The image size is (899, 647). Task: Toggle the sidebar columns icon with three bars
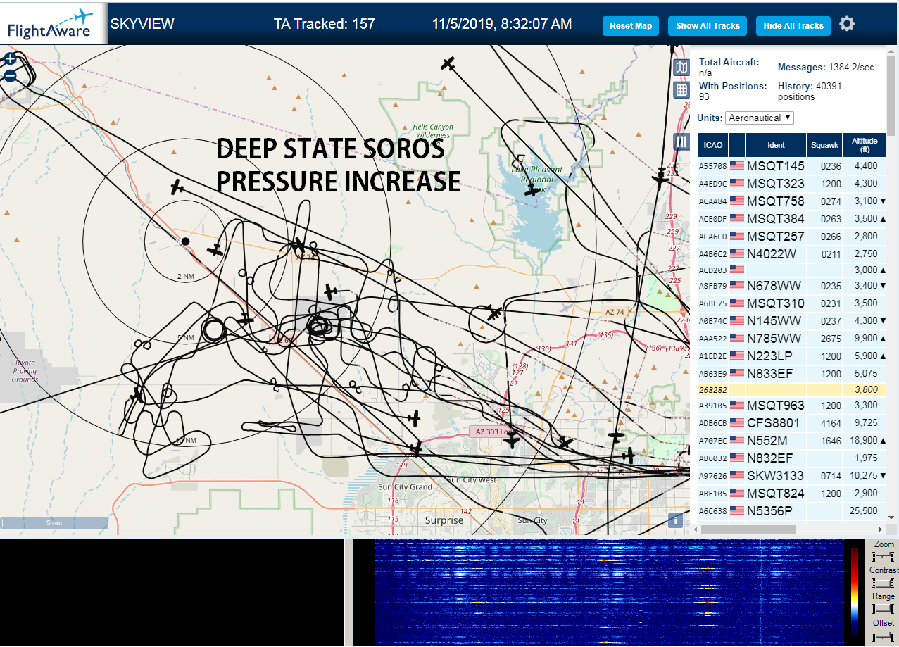tap(681, 142)
